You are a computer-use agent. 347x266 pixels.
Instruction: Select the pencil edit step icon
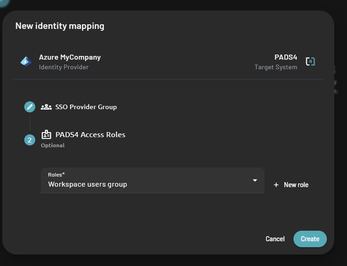click(30, 107)
